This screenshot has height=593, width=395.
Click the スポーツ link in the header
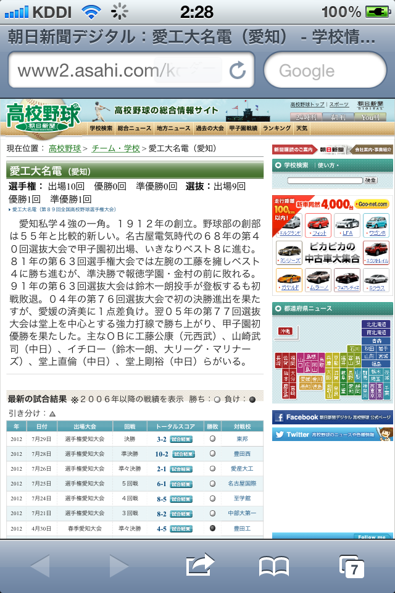click(x=339, y=104)
